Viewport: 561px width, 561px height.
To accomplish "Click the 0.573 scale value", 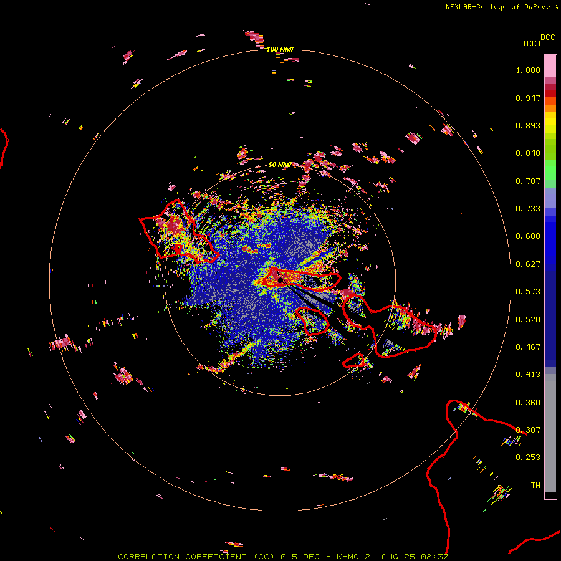I will click(x=528, y=292).
